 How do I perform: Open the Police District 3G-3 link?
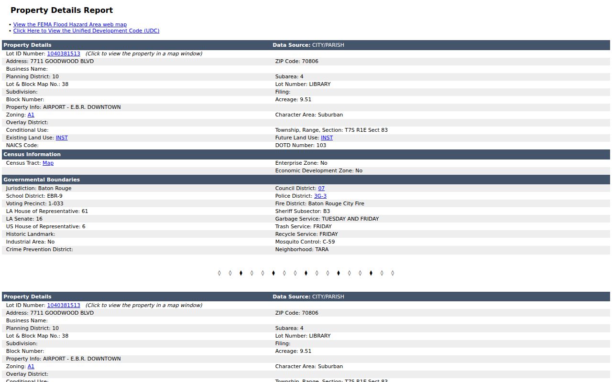[320, 196]
